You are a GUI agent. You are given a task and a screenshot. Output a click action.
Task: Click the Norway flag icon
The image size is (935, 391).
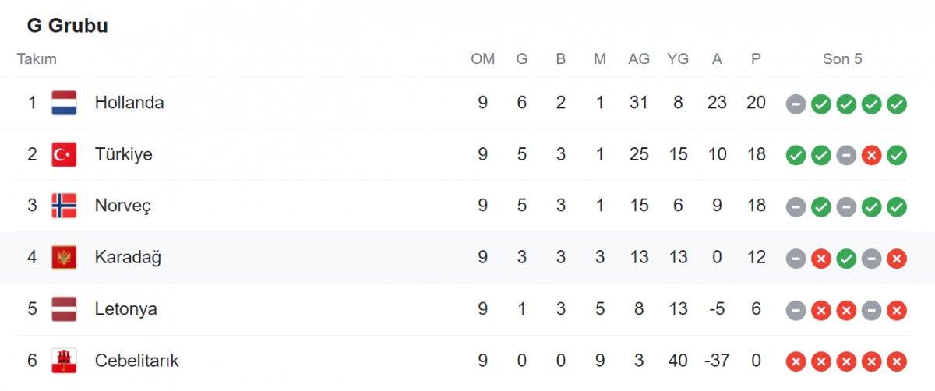tap(64, 206)
